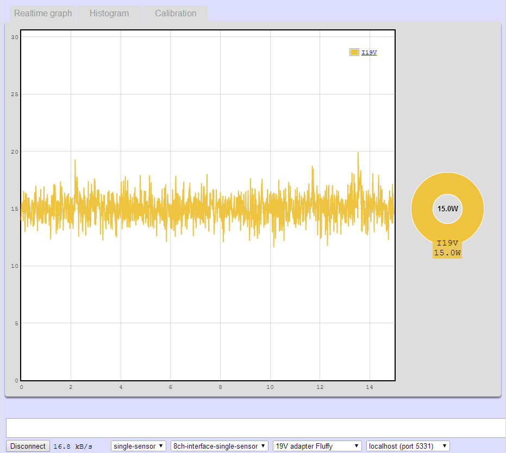
Task: Click the 20 tick label on the Y-axis
Action: [x=15, y=152]
